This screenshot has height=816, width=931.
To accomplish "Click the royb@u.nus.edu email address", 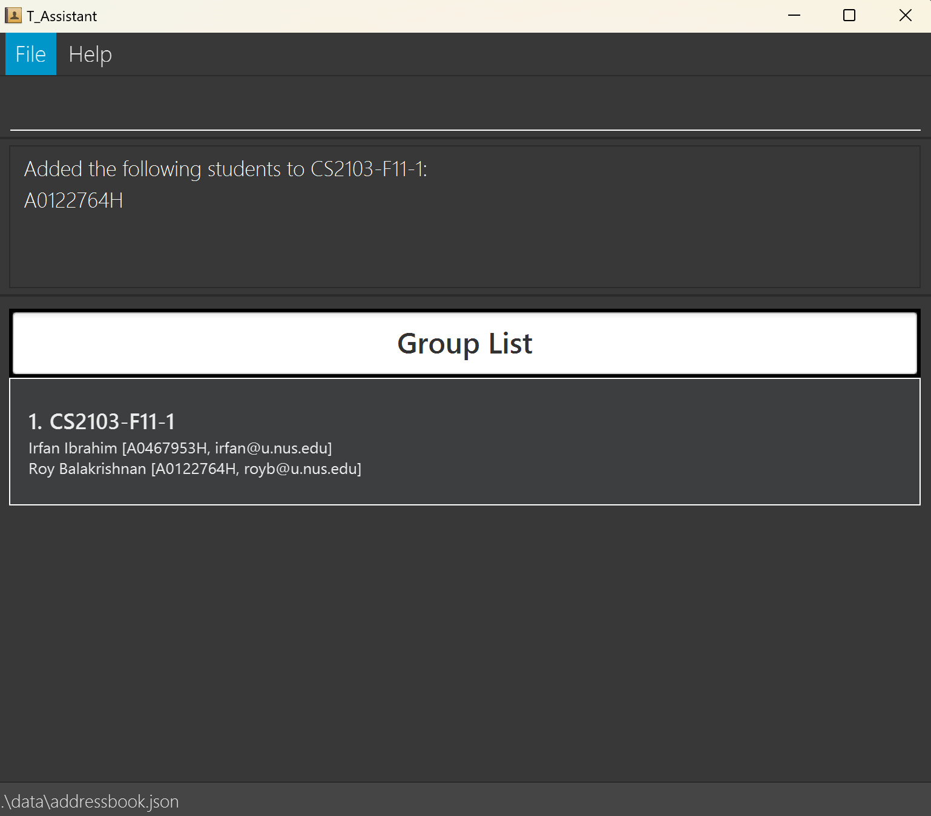I will click(300, 469).
